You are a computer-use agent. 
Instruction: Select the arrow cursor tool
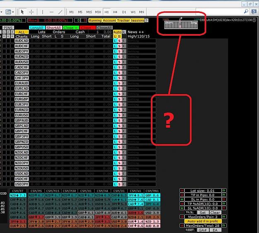22,12
